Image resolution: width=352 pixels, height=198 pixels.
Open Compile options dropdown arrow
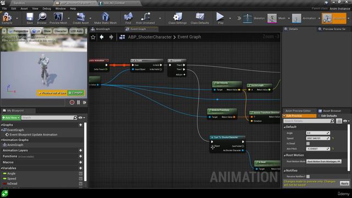tap(17, 18)
